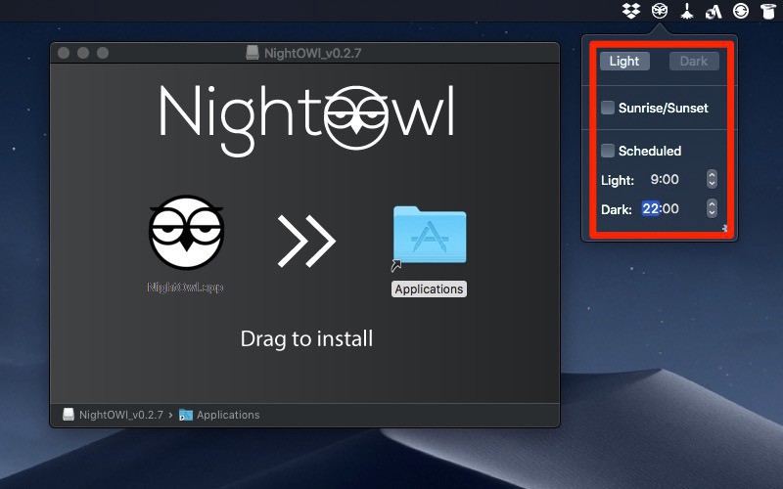This screenshot has width=783, height=489.
Task: Click the Light time stepper arrows
Action: (x=712, y=179)
